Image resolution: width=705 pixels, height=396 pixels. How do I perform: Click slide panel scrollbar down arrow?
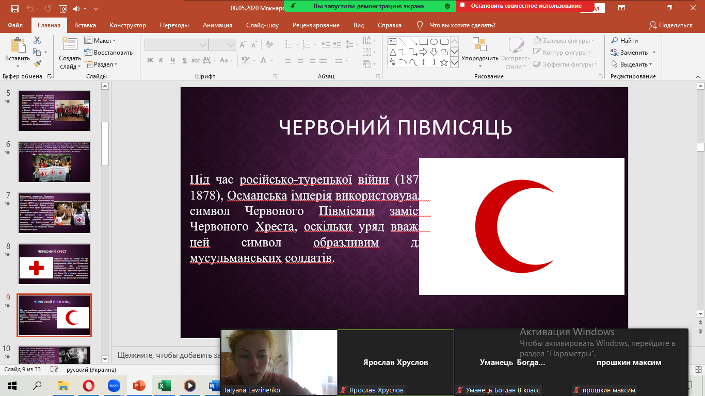coord(105,359)
